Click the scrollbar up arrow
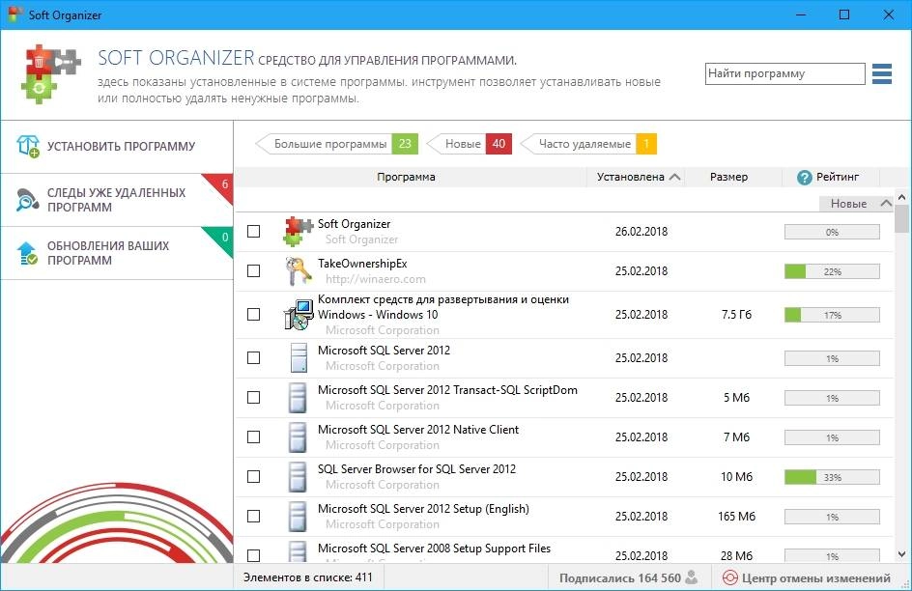The width and height of the screenshot is (912, 591). click(x=901, y=198)
